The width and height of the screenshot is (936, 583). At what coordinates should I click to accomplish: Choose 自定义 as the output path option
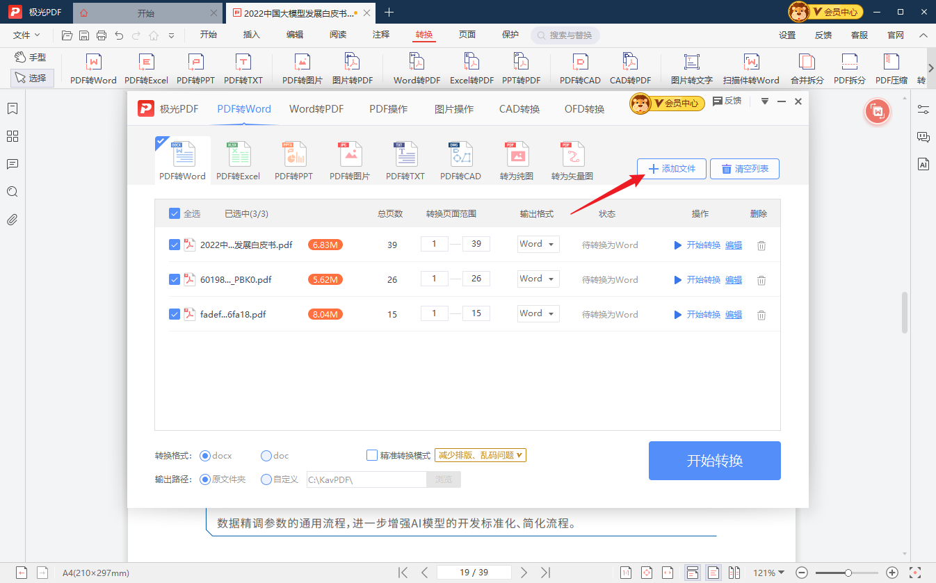pyautogui.click(x=266, y=479)
